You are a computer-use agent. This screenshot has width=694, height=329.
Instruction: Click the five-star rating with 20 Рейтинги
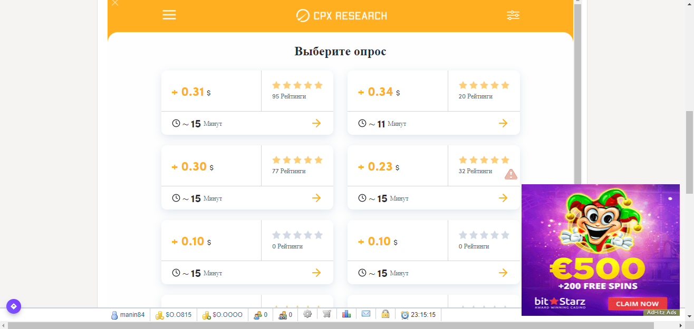[484, 85]
